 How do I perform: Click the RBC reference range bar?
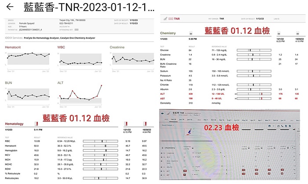pos(100,141)
